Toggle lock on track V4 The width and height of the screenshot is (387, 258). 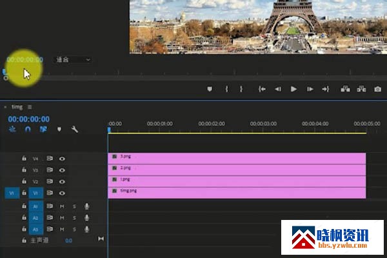(x=24, y=158)
